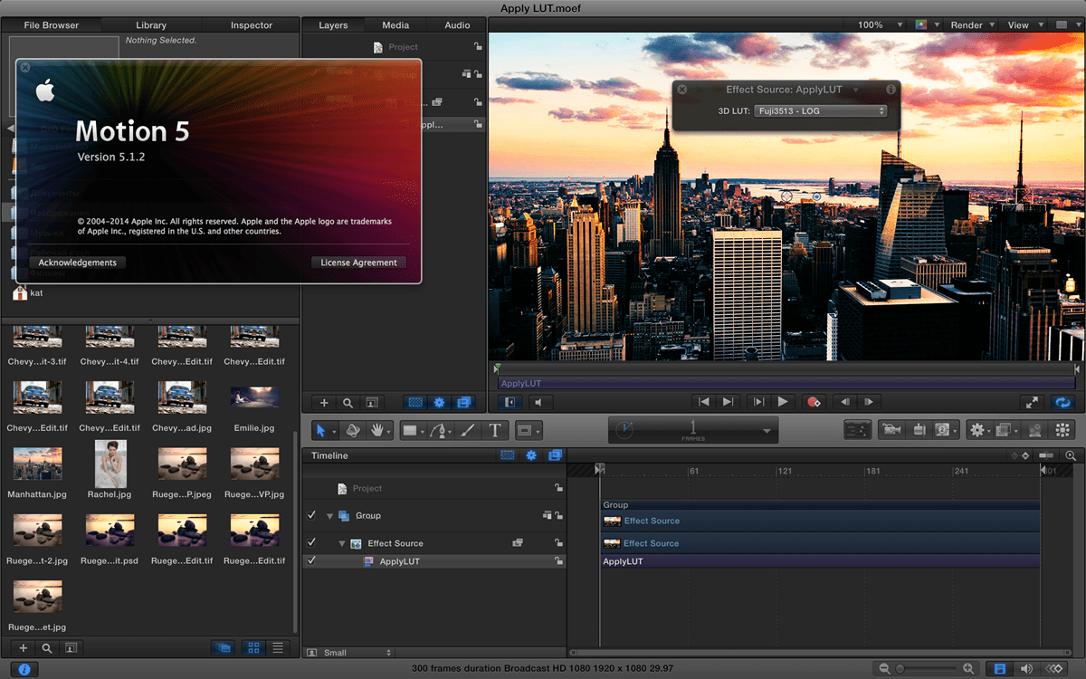This screenshot has width=1086, height=679.
Task: Uncheck ApplyLUT filter in Timeline
Action: 311,560
